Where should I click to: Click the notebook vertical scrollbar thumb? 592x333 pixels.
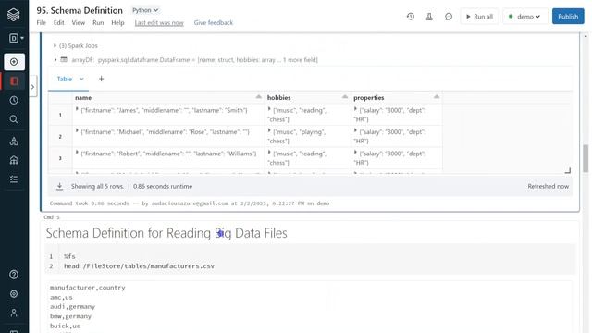586,158
